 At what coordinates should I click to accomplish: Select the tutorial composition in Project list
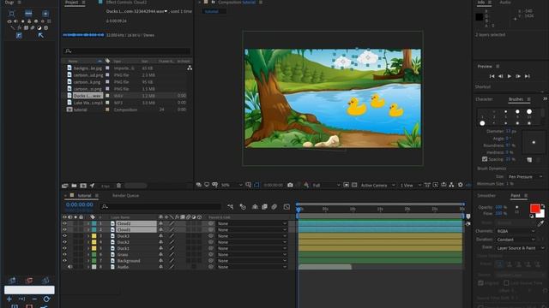(80, 110)
